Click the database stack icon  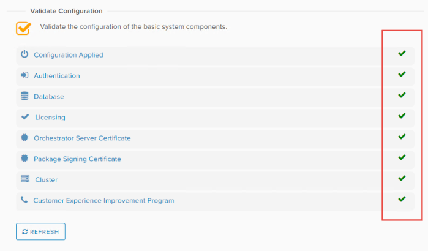pos(24,96)
